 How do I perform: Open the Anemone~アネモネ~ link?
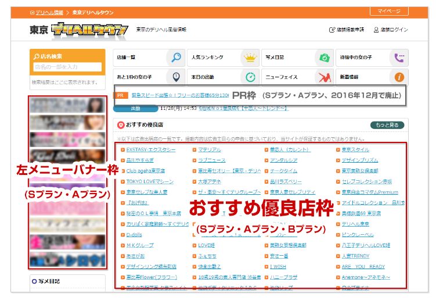coord(366,277)
